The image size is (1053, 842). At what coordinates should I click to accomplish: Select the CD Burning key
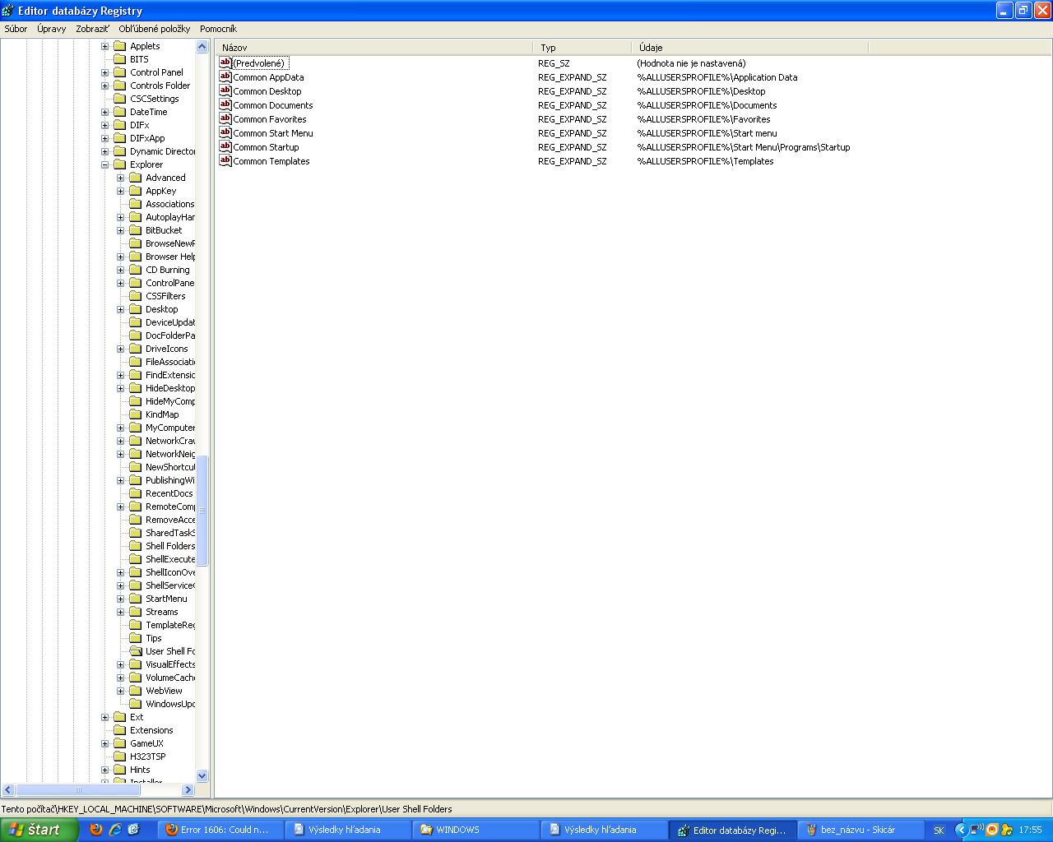pos(167,270)
